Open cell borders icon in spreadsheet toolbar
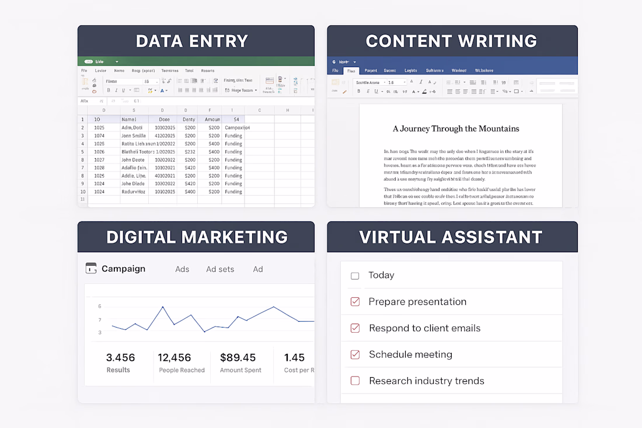The width and height of the screenshot is (642, 428). [137, 90]
